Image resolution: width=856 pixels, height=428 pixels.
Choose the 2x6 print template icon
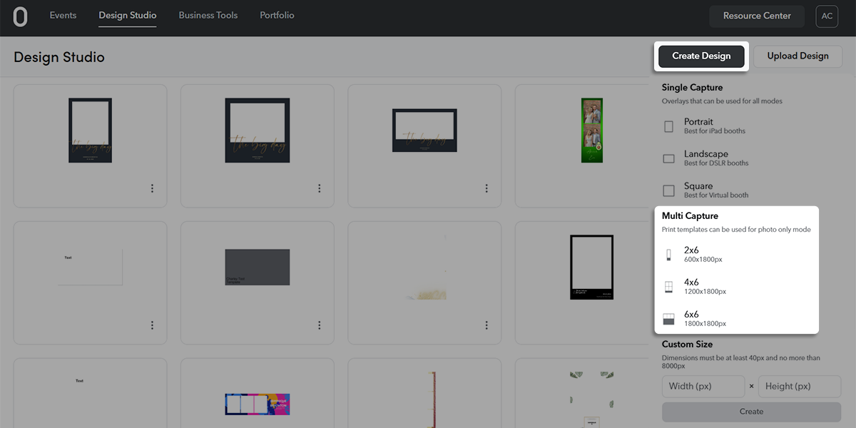(668, 255)
